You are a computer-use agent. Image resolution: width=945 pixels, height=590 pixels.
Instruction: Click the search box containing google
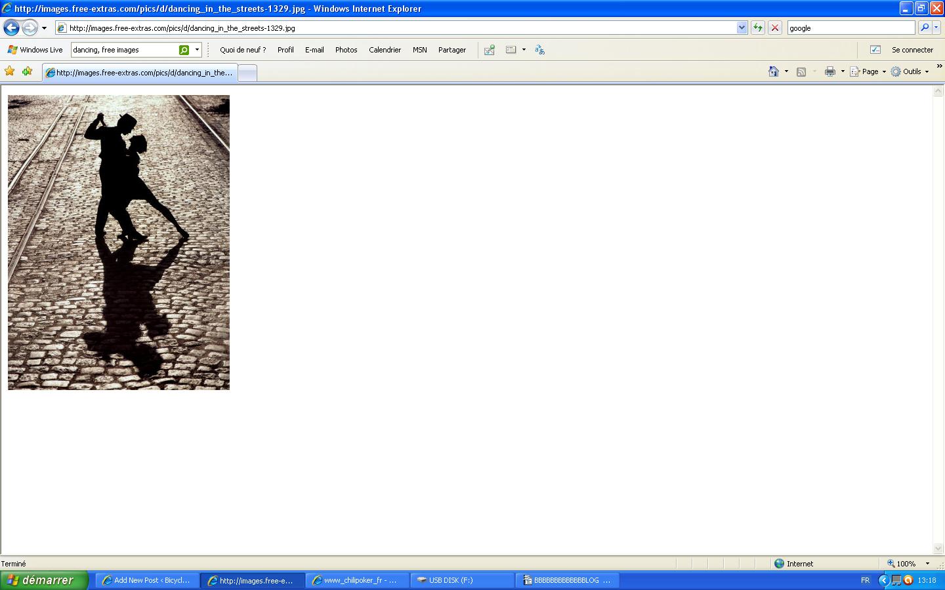point(850,28)
